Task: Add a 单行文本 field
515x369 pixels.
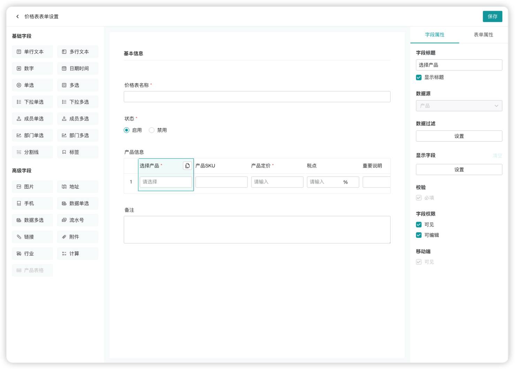Action: [x=32, y=52]
